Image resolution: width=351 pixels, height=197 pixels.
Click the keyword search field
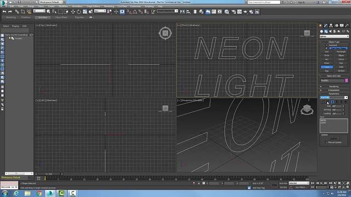coord(264,2)
